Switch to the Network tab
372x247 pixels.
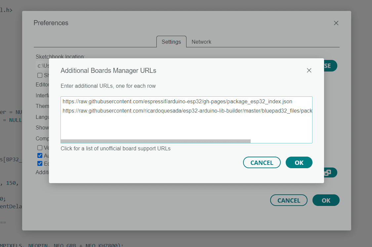tap(201, 42)
